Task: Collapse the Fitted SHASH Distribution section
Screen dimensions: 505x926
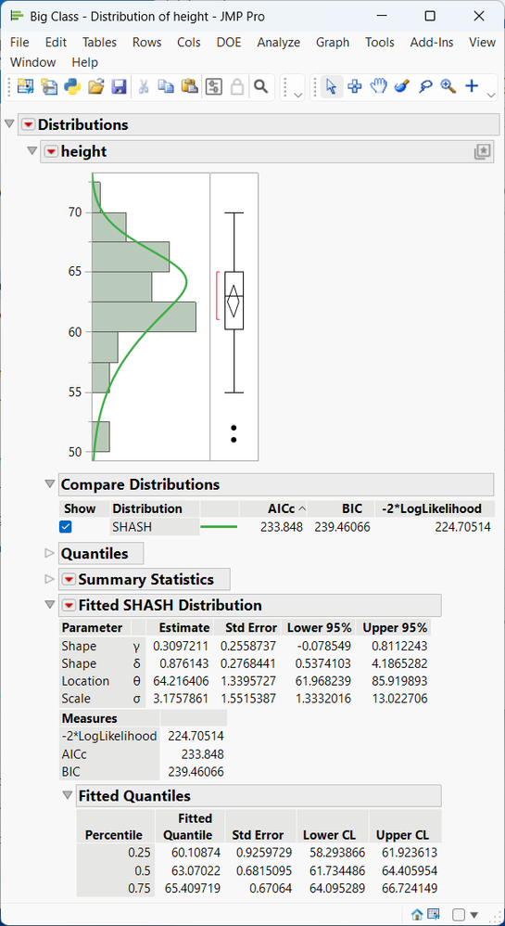Action: pos(49,605)
